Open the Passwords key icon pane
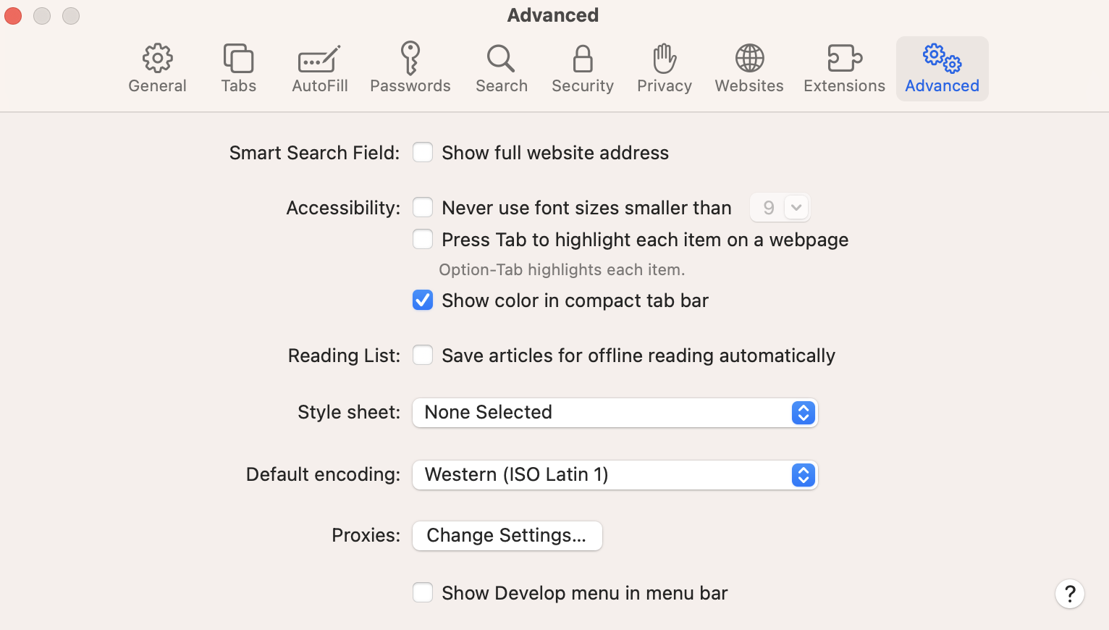1109x630 pixels. click(410, 69)
